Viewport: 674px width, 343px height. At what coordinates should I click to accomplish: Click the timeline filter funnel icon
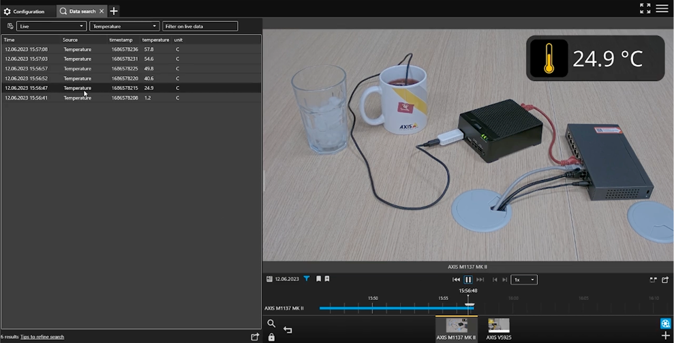tap(307, 279)
